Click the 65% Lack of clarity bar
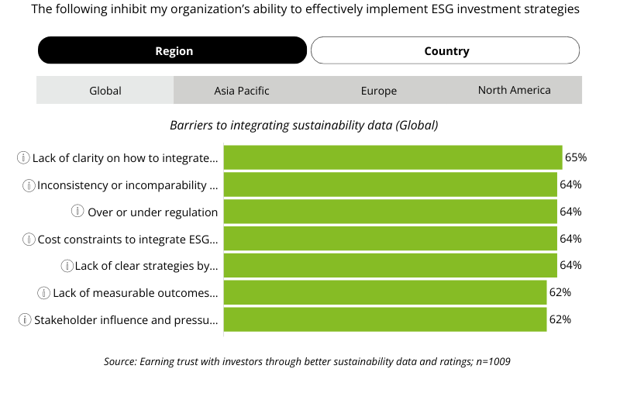This screenshot has width=620, height=393. tap(392, 157)
